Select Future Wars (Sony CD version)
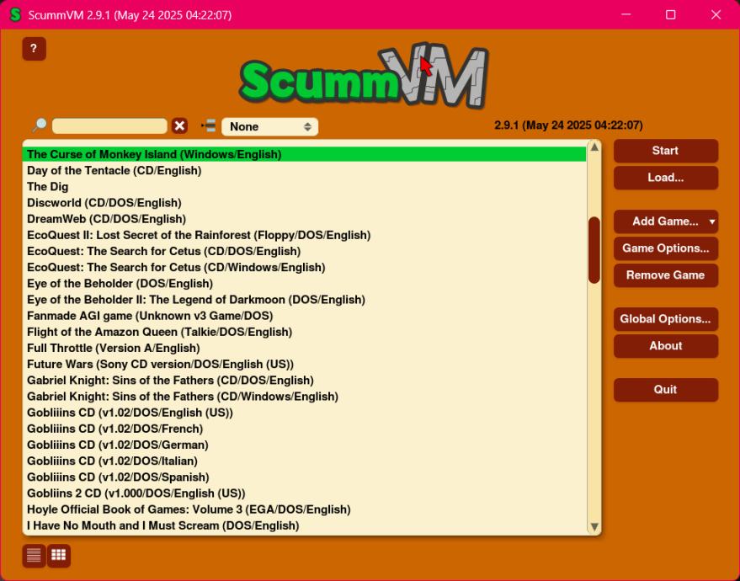Screen dimensions: 740x581 tap(304, 364)
